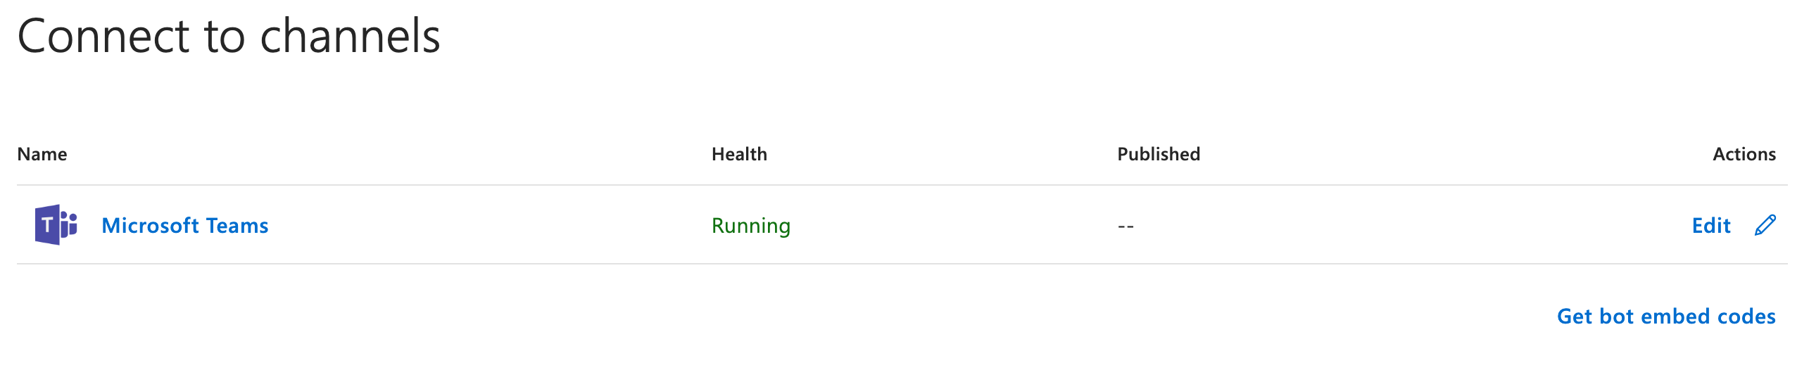Click the pencil edit icon
The image size is (1809, 377).
(1765, 225)
